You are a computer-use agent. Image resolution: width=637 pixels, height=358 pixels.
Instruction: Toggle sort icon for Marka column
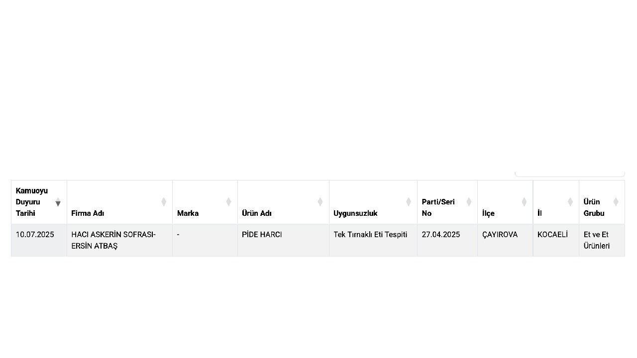(228, 202)
